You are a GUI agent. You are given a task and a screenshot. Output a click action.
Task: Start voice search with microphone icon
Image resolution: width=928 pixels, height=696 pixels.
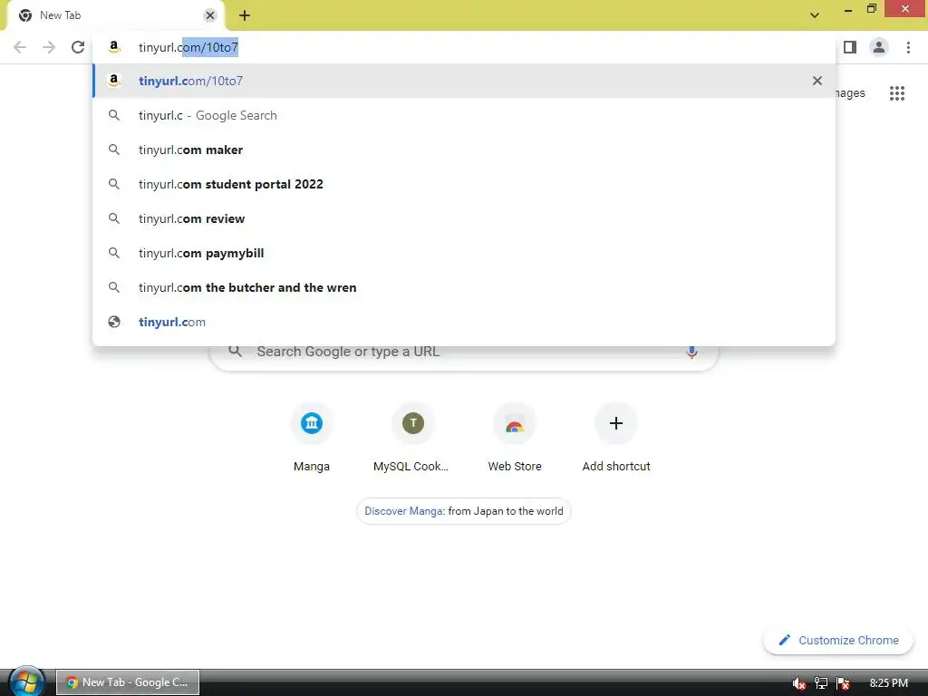point(691,352)
